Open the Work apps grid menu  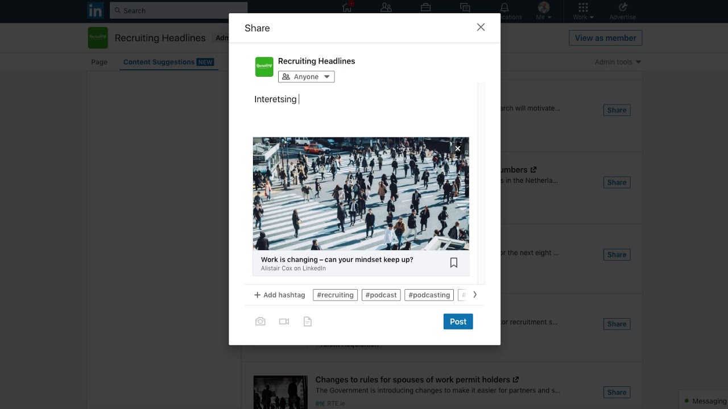pyautogui.click(x=583, y=10)
